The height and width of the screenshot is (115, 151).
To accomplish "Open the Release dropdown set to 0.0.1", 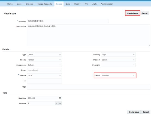I will tap(44, 75).
